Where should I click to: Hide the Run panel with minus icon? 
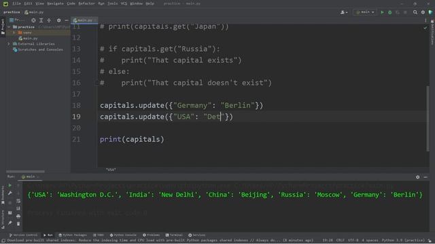tap(425, 177)
